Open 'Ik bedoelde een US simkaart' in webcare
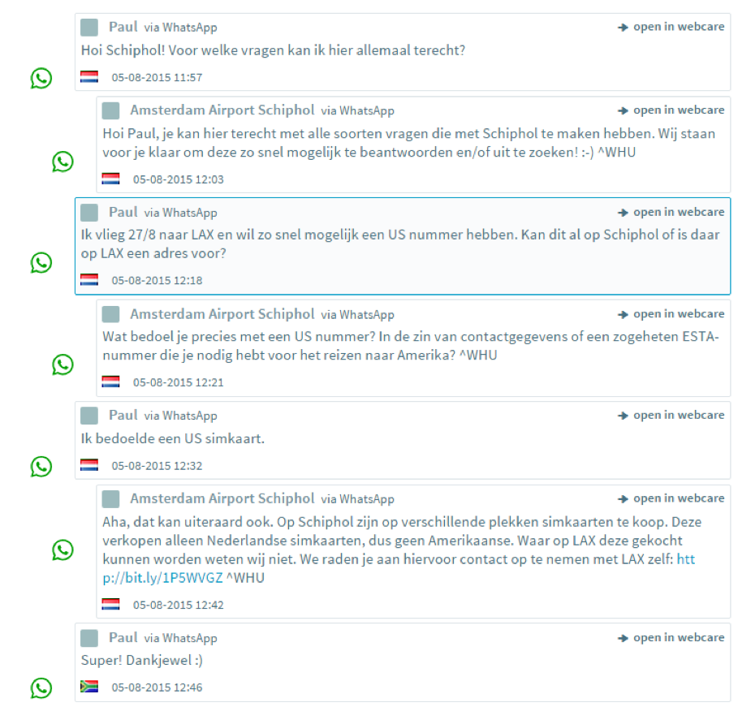The height and width of the screenshot is (707, 738). point(671,415)
